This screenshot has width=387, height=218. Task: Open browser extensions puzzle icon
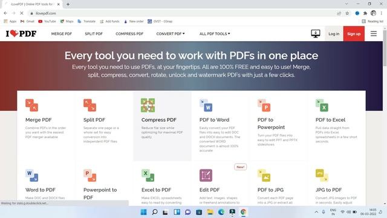pos(365,13)
